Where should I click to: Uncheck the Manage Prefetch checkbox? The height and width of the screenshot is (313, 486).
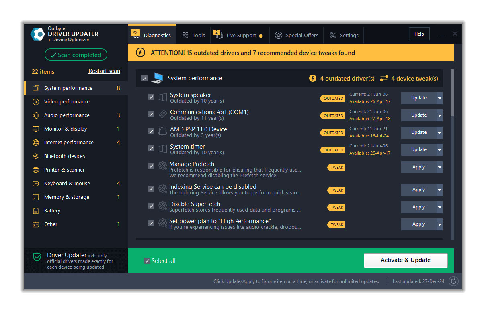click(151, 166)
